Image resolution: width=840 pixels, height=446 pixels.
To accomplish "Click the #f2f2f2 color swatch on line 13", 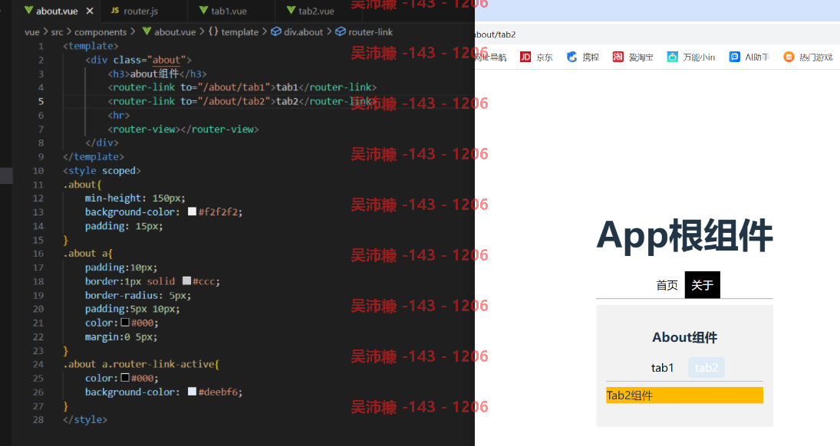I will [192, 212].
